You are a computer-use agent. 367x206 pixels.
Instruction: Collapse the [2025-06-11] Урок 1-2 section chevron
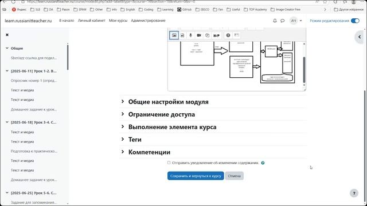pos(7,71)
